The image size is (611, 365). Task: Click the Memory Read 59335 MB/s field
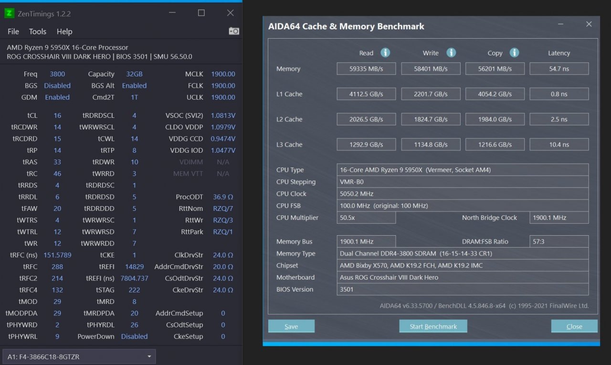point(366,69)
